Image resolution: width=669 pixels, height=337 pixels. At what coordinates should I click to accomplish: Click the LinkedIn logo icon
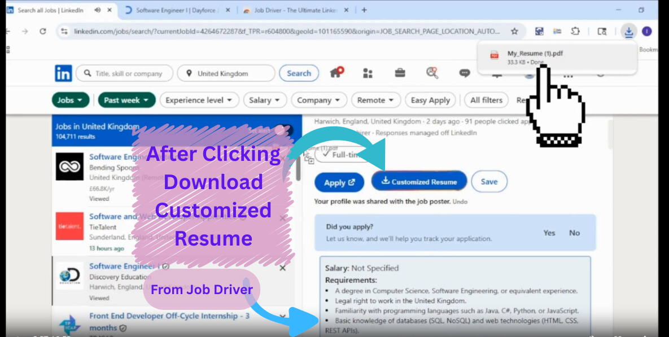tap(63, 73)
